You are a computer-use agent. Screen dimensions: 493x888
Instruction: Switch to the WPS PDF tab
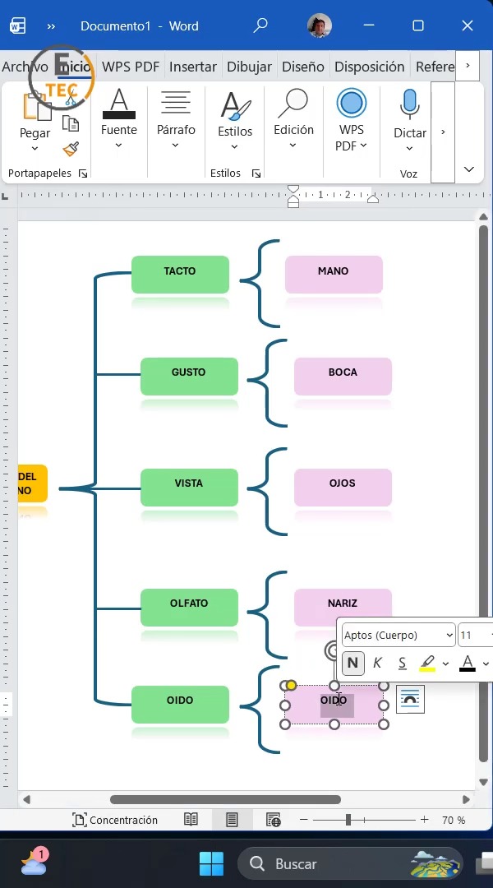[131, 67]
